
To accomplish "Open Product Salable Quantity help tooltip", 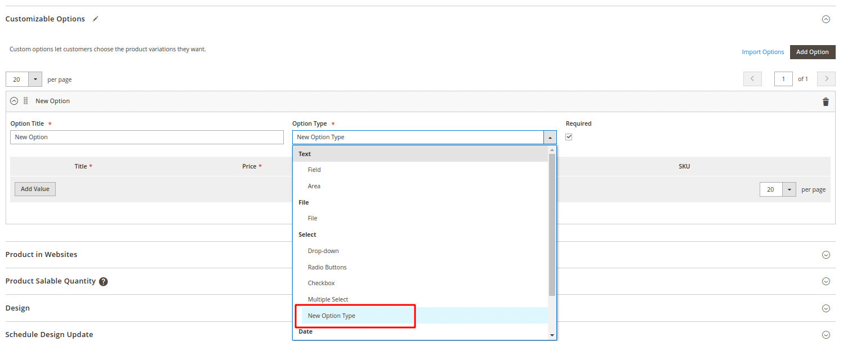I will [x=103, y=281].
